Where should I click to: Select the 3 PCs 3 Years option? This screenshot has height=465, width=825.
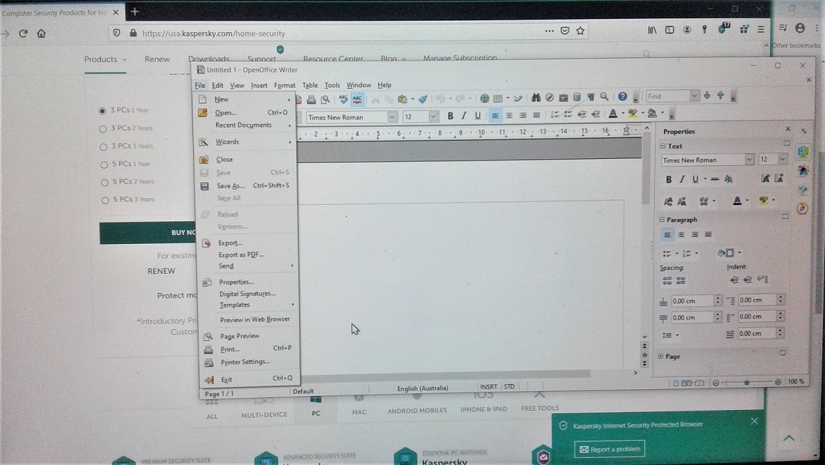pos(103,147)
